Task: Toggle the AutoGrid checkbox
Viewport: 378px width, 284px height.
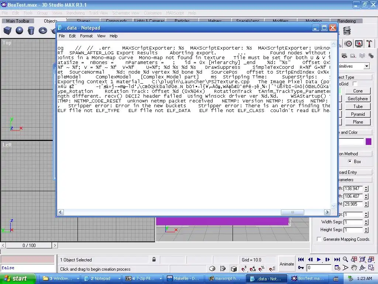Action: 355,84
